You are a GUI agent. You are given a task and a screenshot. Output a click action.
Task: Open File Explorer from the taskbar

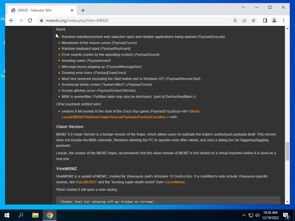35,215
